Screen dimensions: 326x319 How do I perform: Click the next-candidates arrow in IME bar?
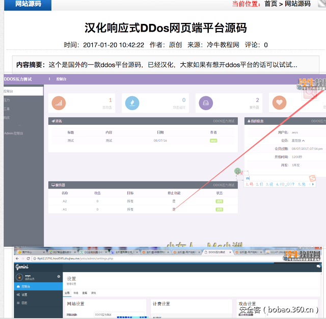tap(313, 184)
